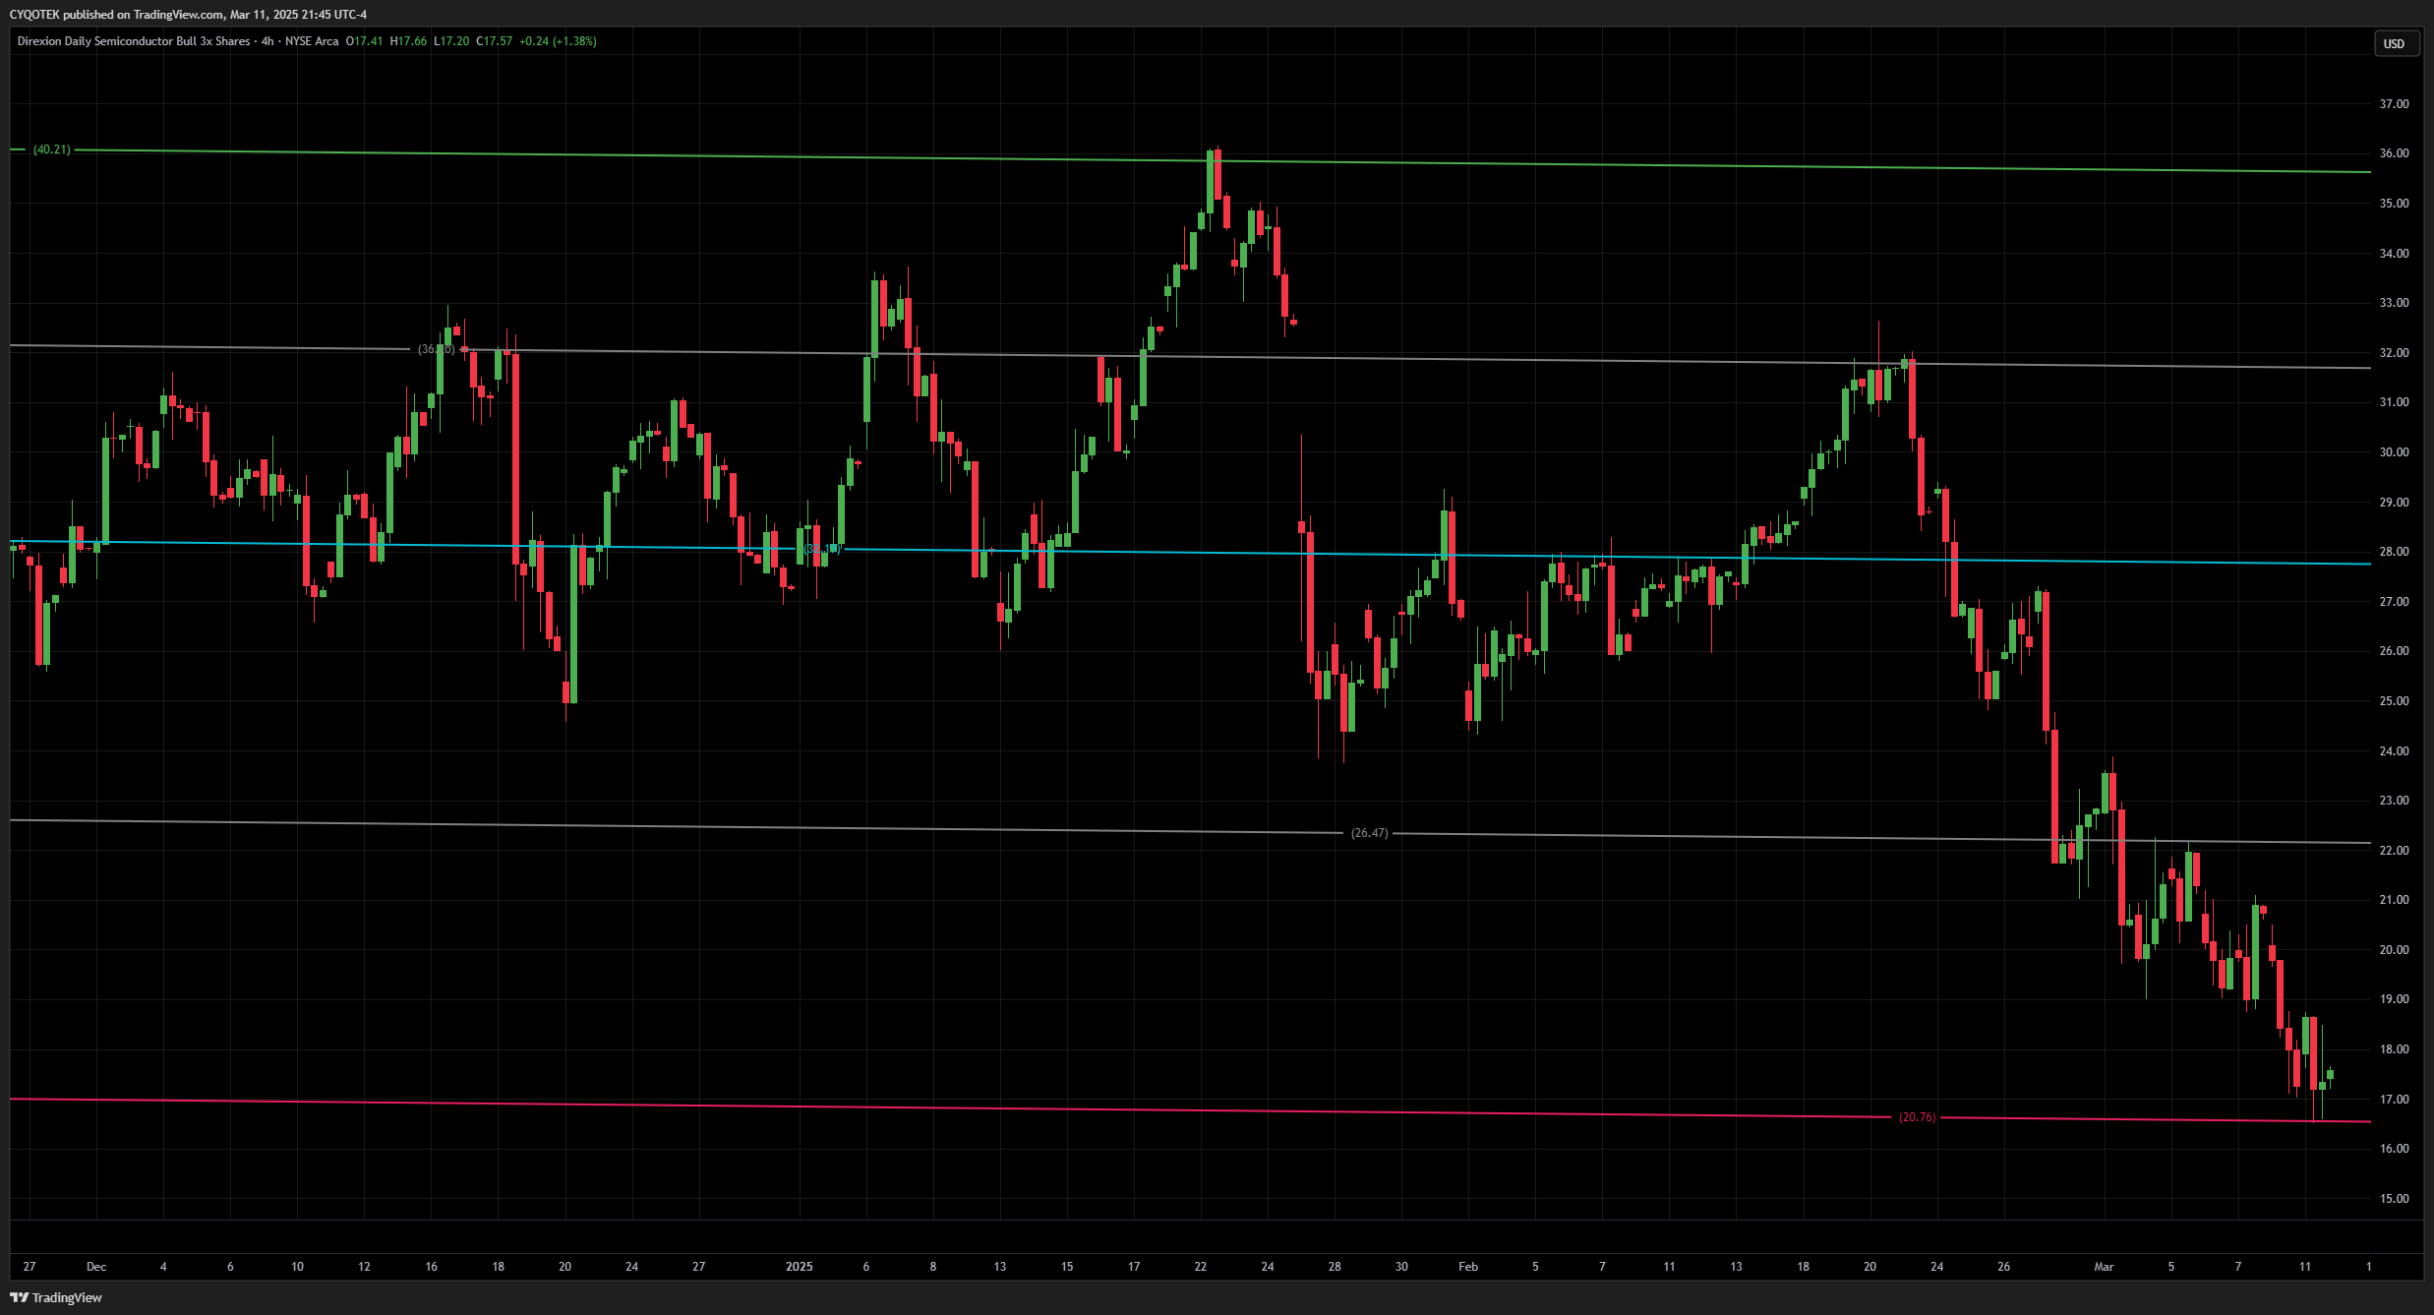Click the 1 date label at the axis end

click(2369, 1267)
